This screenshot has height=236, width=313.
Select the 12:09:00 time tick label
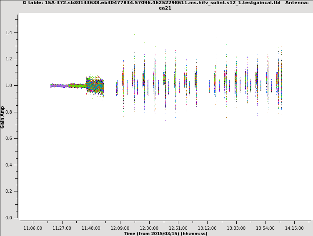[x=120, y=228]
